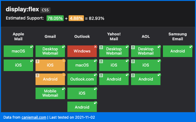
Task: Select the CSS category tag
Action: pos(45,10)
